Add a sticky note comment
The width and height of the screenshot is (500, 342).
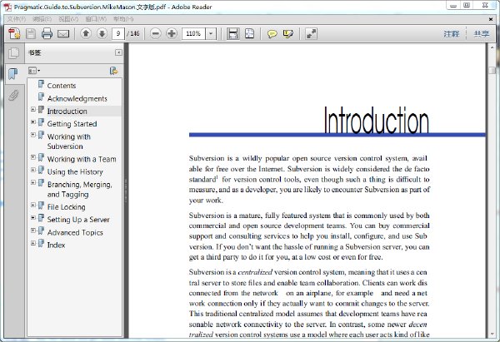[272, 33]
